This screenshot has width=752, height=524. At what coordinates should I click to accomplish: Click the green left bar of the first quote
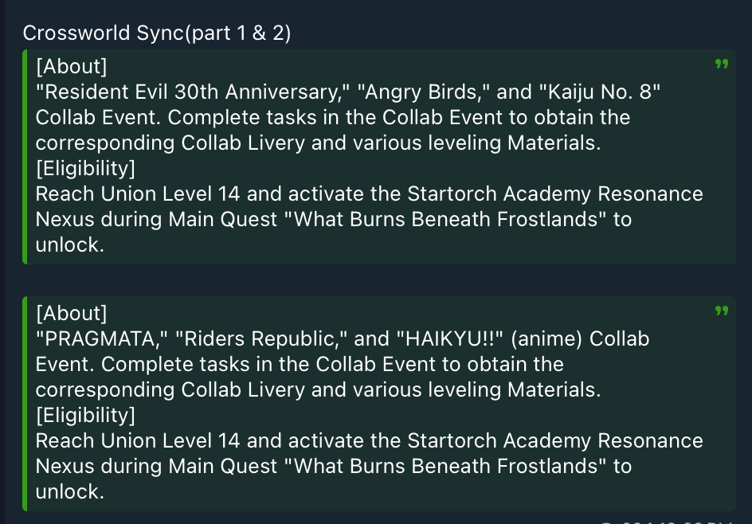point(25,156)
